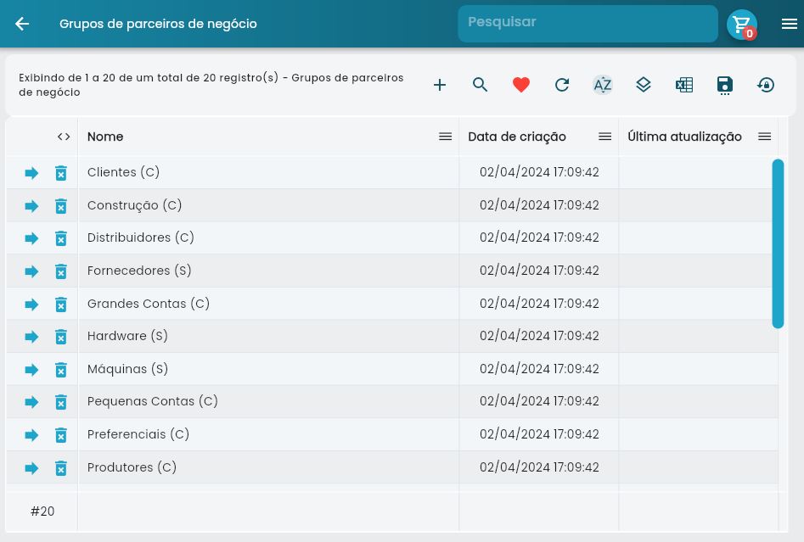The width and height of the screenshot is (804, 542).
Task: Open the shopping cart
Action: pyautogui.click(x=741, y=23)
